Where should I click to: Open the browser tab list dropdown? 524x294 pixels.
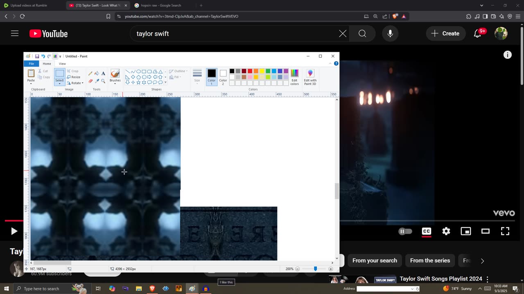tap(481, 5)
